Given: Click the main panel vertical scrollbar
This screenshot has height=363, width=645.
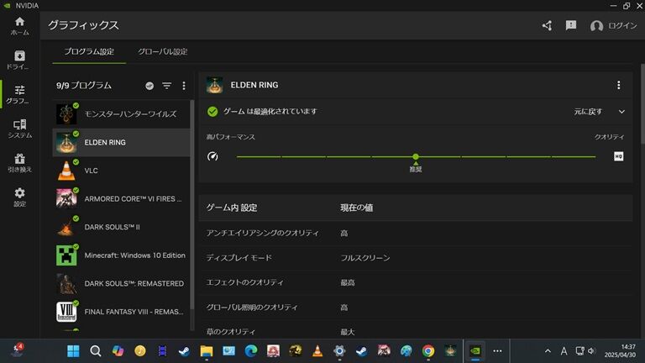Looking at the screenshot, I should [642, 104].
